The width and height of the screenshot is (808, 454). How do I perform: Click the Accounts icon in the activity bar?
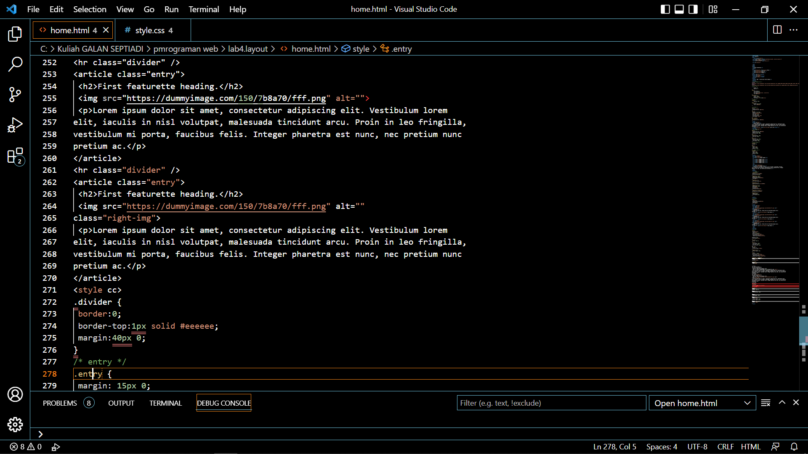pos(15,394)
